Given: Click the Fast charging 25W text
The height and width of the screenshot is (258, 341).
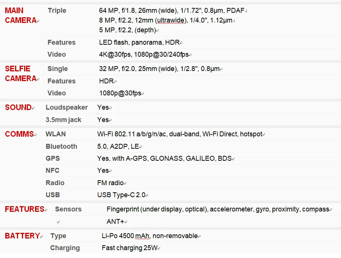Looking at the screenshot, I should coord(130,248).
